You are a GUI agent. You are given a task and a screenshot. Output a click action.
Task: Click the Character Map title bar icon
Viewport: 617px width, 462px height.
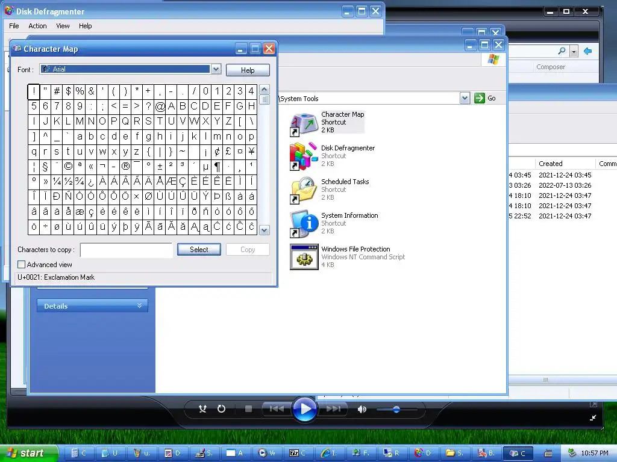(x=17, y=48)
